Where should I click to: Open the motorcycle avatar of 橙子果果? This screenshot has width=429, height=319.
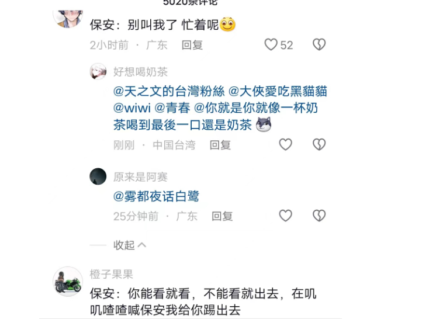click(68, 282)
